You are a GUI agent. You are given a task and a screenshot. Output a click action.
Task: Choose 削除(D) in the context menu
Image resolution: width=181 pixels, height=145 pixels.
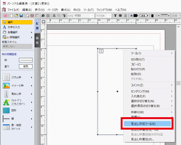click(149, 74)
